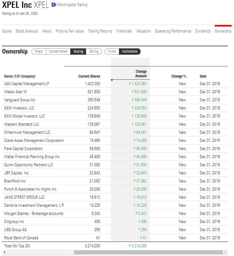Switch the view to Funds
This screenshot has width=234, height=256.
point(112,51)
